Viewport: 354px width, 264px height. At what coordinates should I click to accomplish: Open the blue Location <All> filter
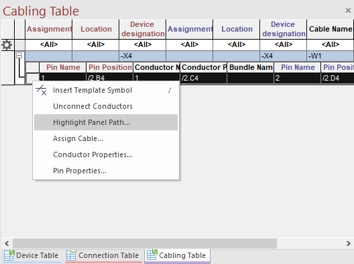coord(237,44)
